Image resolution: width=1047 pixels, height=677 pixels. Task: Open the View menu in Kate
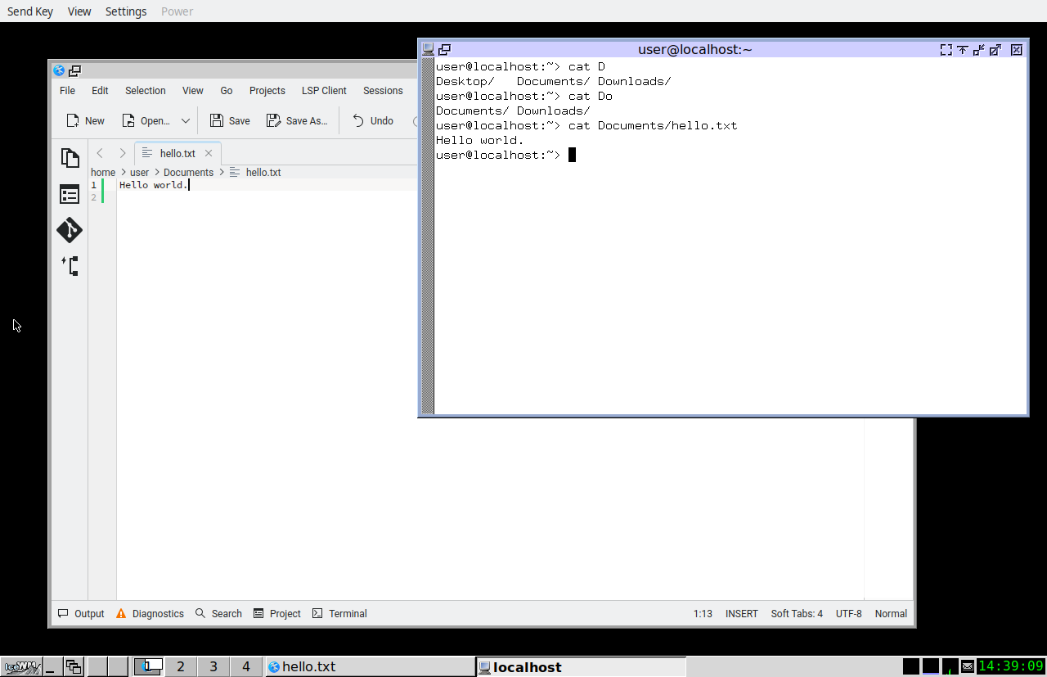(193, 91)
